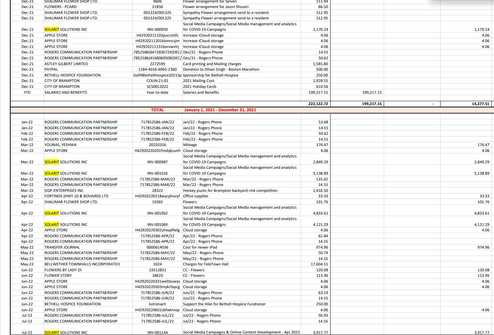Select 'Hockey pucks for Brampton backyard rink competition'
This screenshot has width=494, height=335.
(230, 190)
